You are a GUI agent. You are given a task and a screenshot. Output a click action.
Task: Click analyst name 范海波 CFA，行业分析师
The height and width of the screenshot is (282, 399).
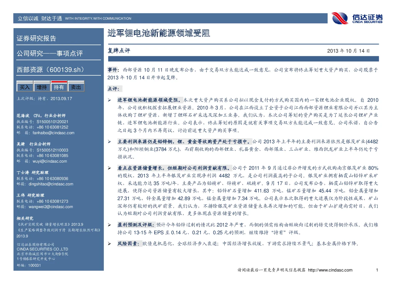point(41,116)
